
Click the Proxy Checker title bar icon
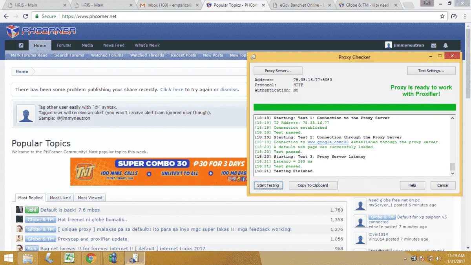tap(253, 57)
